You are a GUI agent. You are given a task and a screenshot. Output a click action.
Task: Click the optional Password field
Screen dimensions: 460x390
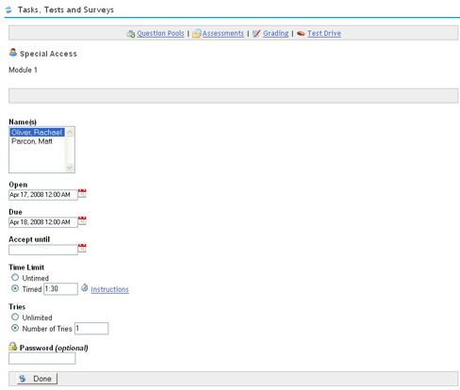pyautogui.click(x=42, y=358)
